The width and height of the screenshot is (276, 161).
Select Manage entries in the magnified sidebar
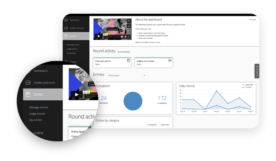click(x=39, y=107)
